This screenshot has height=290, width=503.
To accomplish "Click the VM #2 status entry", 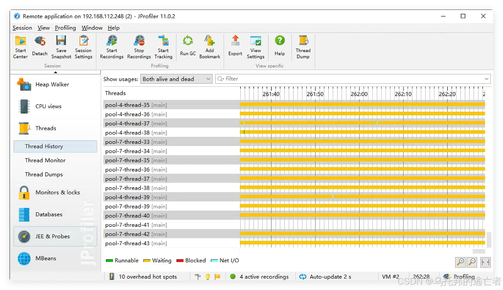I will 390,277.
